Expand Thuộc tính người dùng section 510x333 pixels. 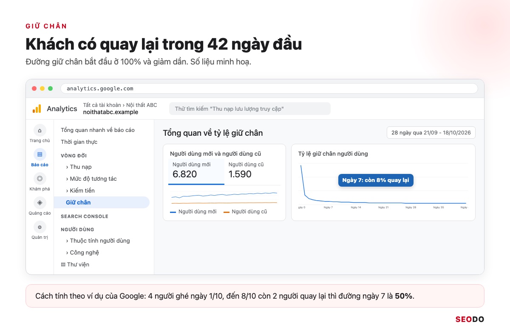(x=98, y=241)
